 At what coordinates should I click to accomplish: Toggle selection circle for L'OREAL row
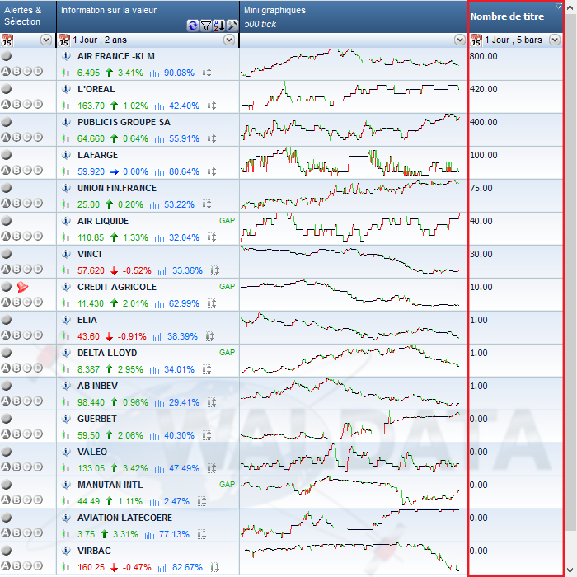point(7,89)
